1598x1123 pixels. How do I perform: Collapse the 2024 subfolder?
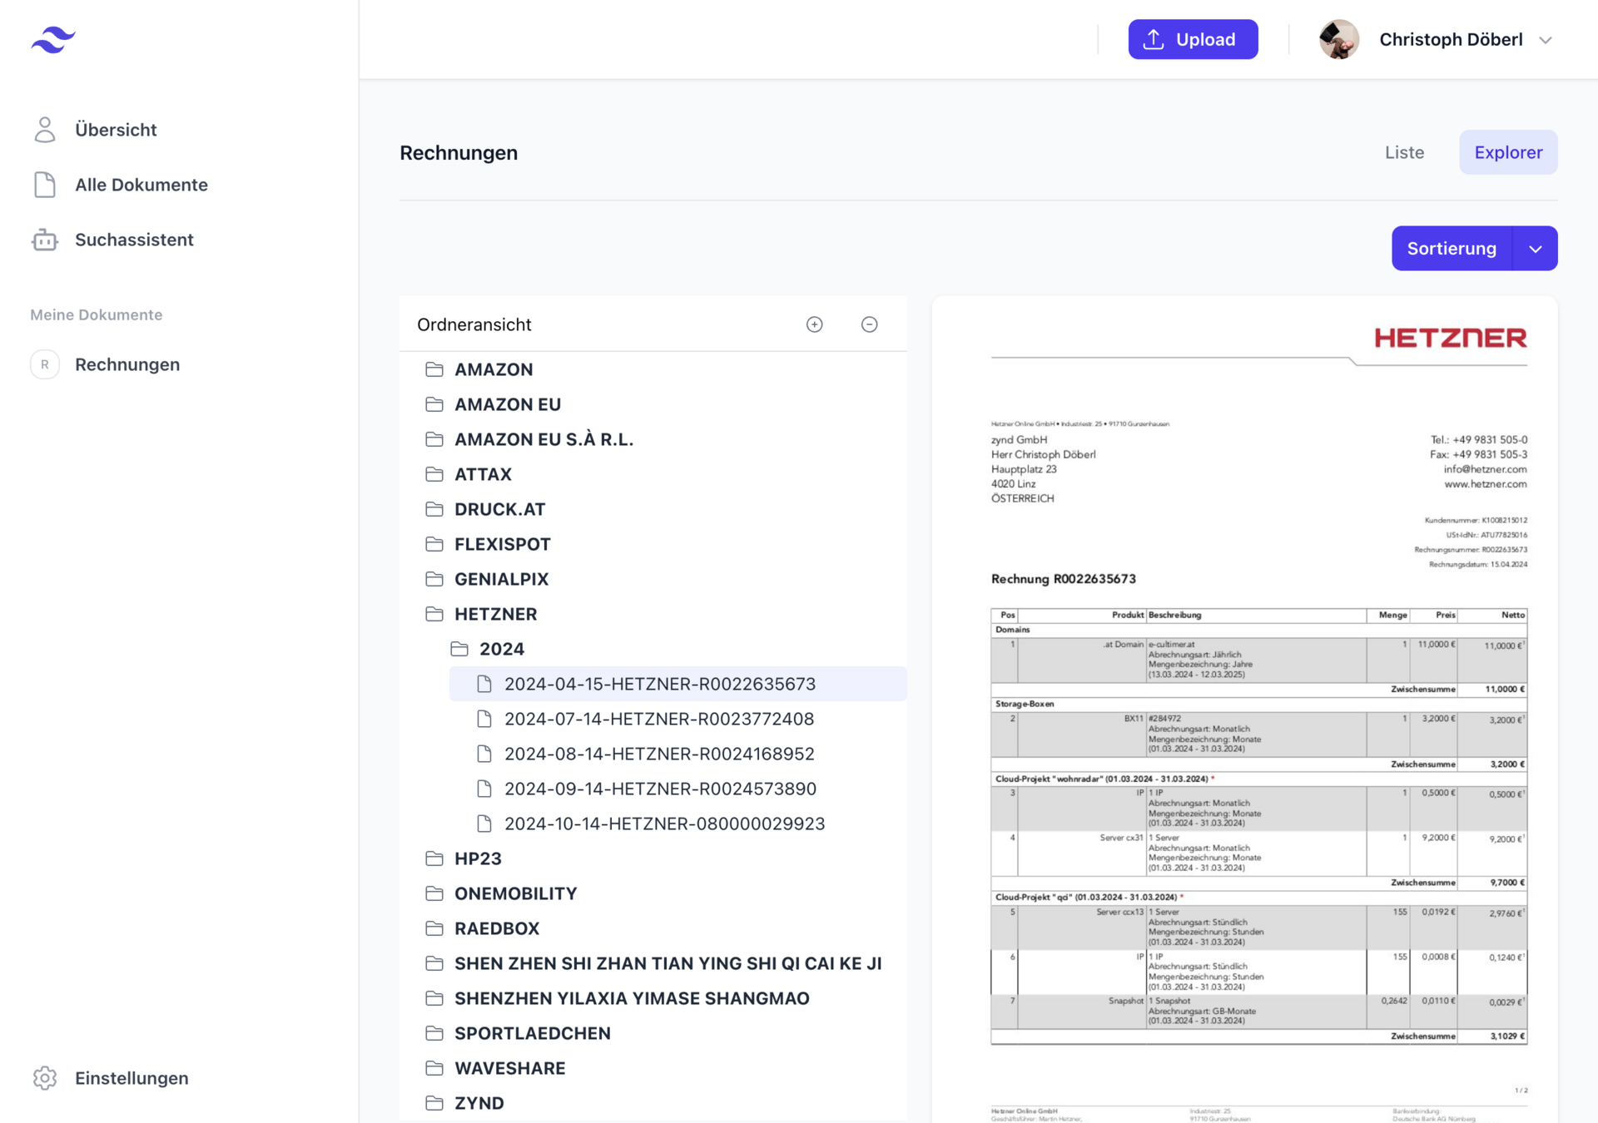[501, 649]
